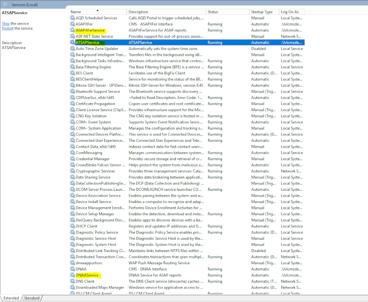Sort services by the Name column header
The width and height of the screenshot is (368, 302).
(x=98, y=12)
